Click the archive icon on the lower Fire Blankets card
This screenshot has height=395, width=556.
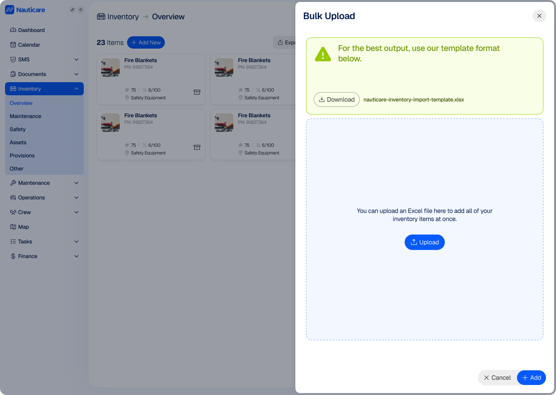(x=197, y=147)
